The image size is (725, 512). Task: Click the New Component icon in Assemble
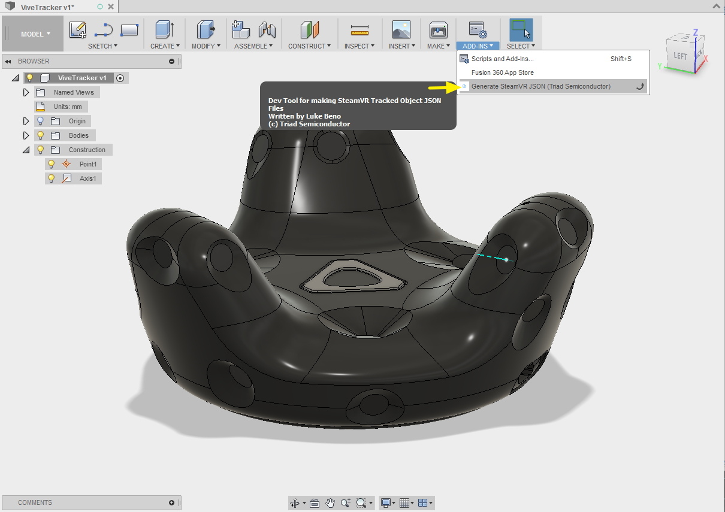[241, 30]
